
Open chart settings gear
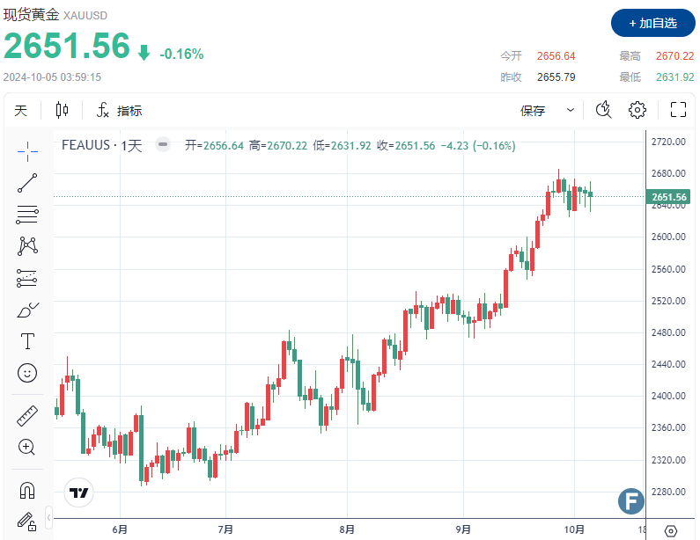tap(637, 110)
